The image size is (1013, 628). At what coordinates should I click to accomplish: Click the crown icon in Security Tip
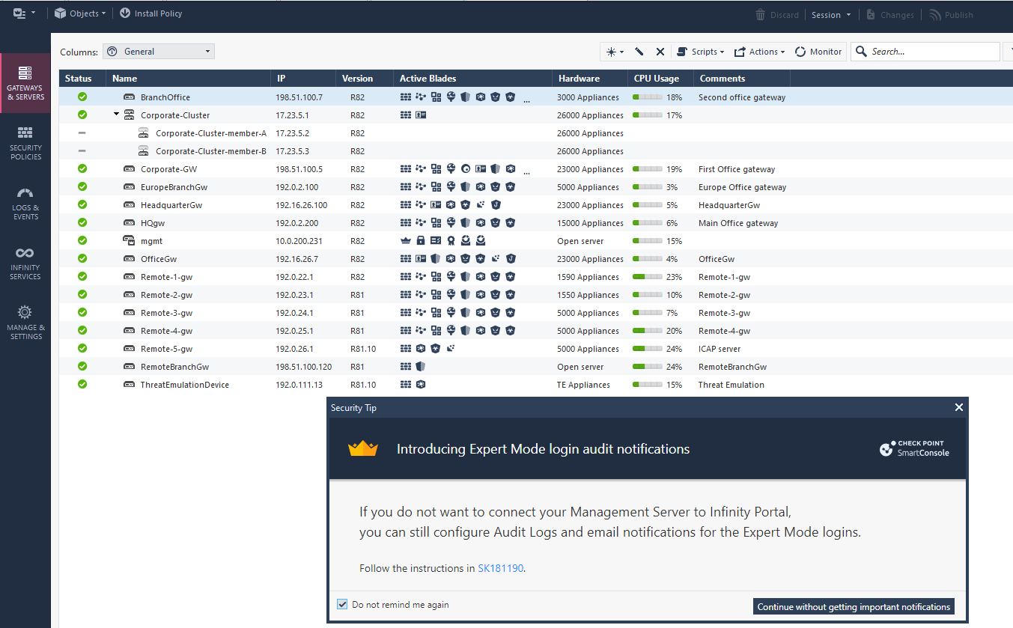coord(363,449)
